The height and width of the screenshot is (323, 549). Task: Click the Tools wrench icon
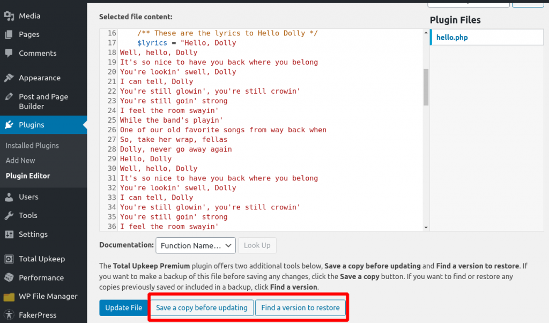9,215
